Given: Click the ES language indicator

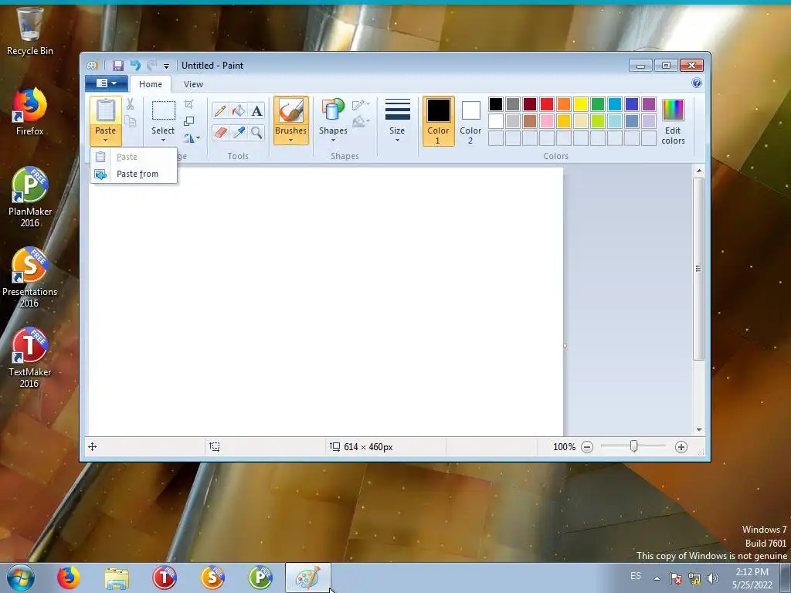Looking at the screenshot, I should [x=636, y=576].
